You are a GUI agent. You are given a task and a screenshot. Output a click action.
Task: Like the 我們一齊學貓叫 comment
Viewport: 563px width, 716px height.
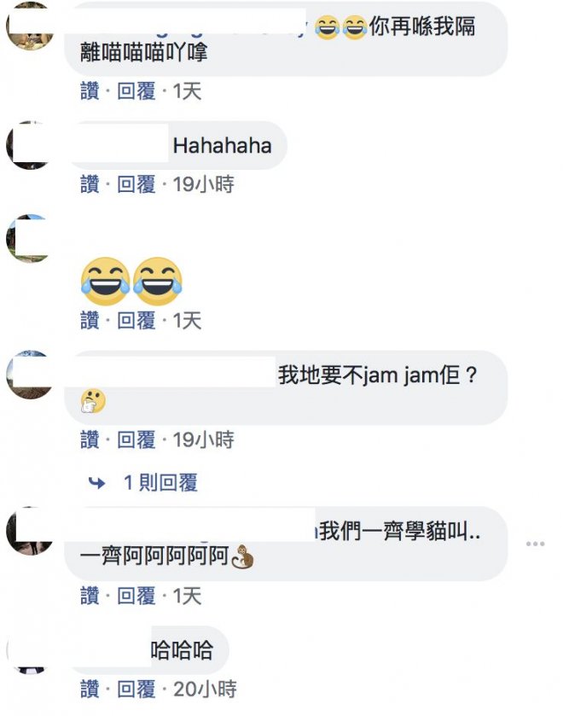pos(90,596)
